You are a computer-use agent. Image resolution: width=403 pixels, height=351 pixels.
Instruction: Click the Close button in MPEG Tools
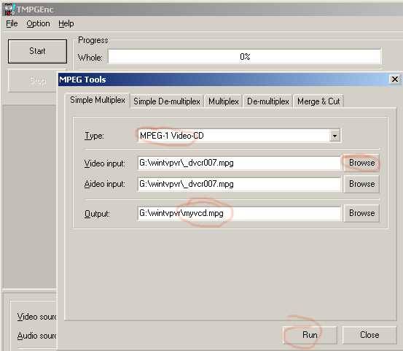point(369,335)
